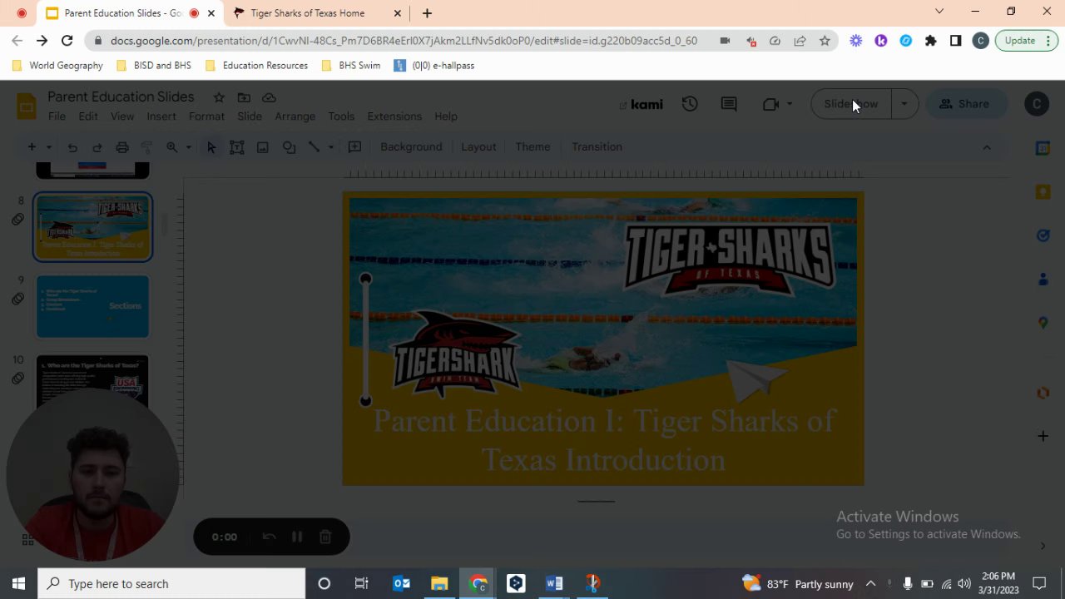Toggle Chrome side panel icon
The height and width of the screenshot is (599, 1065).
[x=955, y=41]
